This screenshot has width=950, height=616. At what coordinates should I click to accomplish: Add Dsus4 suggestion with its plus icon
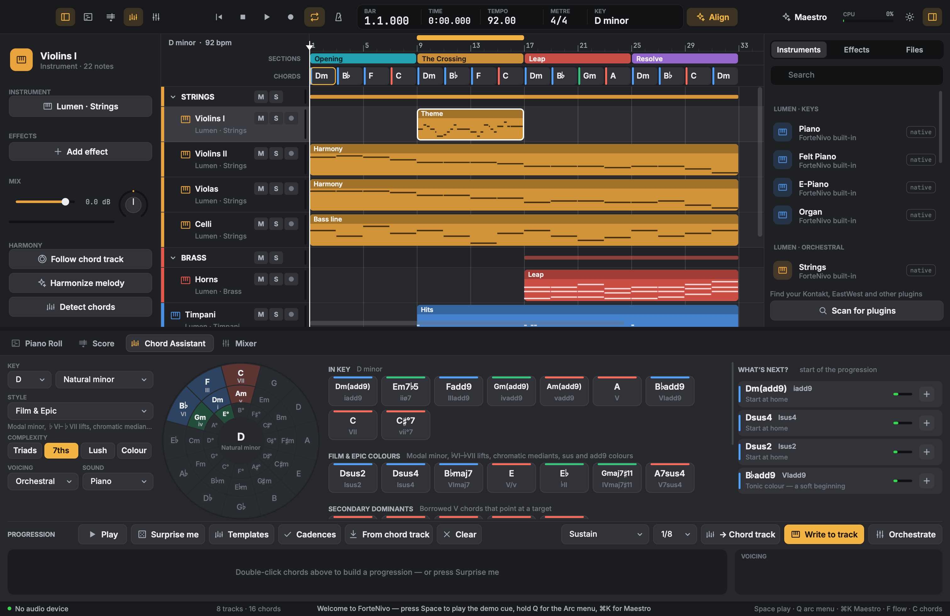click(926, 423)
